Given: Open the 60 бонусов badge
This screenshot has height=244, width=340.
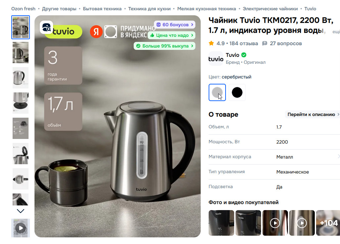Looking at the screenshot, I should click(x=174, y=25).
